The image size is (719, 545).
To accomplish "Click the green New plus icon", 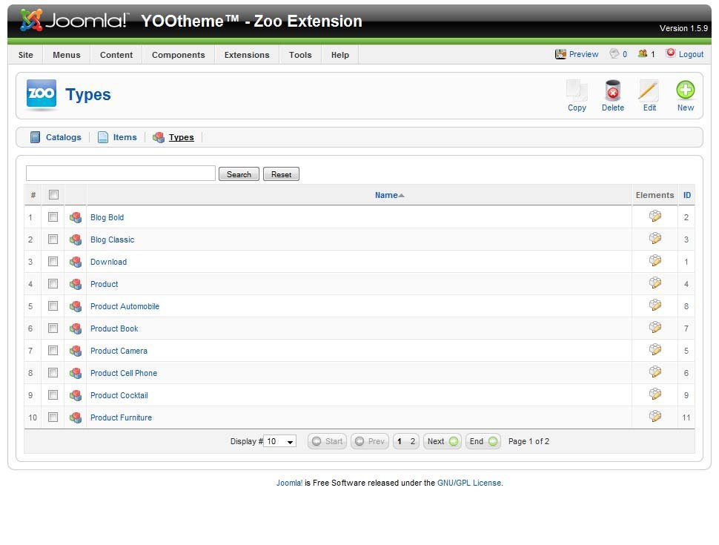I will tap(685, 90).
